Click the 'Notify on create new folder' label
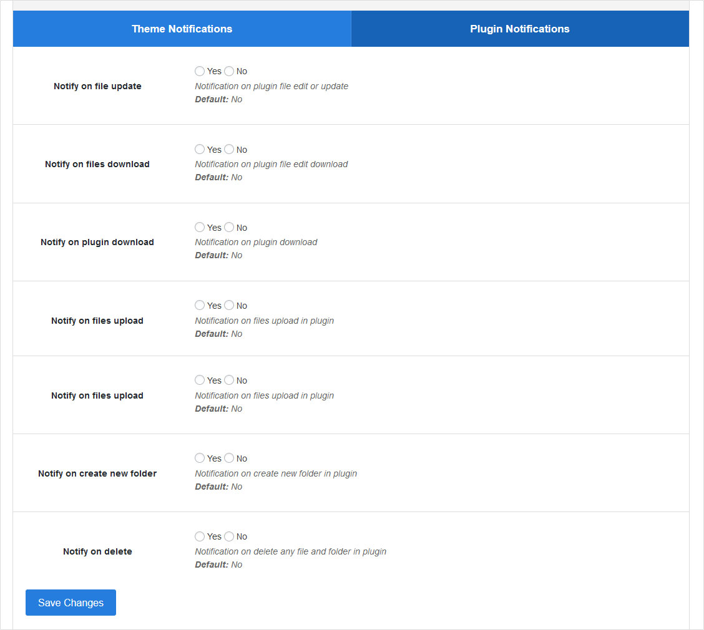704x630 pixels. pyautogui.click(x=97, y=473)
